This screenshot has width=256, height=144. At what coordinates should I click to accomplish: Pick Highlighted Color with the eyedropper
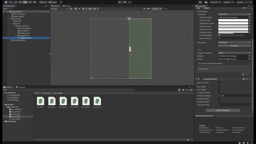pos(250,23)
